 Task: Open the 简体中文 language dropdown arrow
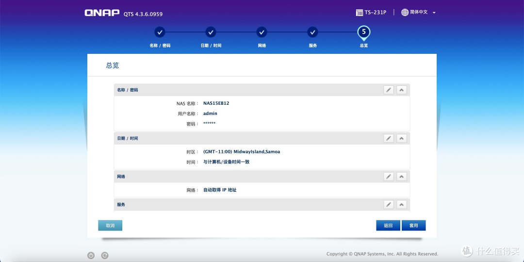point(434,13)
